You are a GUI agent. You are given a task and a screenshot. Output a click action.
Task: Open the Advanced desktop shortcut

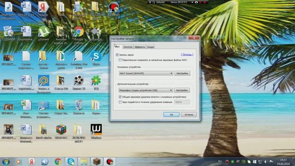(78, 11)
